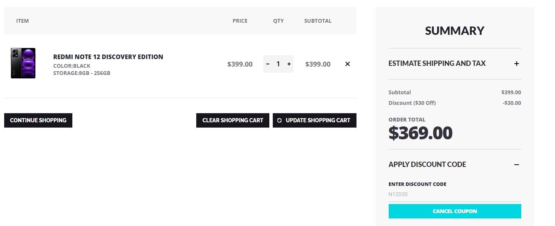Click the quantity number field
The width and height of the screenshot is (555, 226).
click(278, 64)
